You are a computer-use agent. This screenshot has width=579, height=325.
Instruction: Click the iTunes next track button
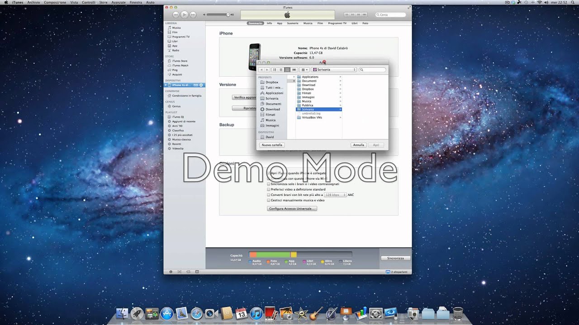[193, 15]
